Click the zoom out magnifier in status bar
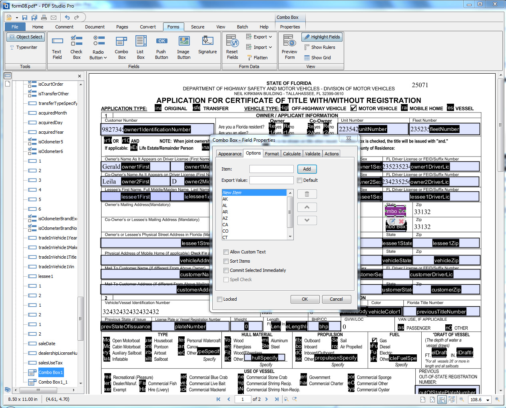This screenshot has height=408, width=506. coord(462,399)
